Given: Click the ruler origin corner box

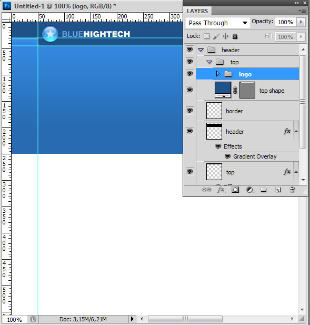Looking at the screenshot, I should 7,17.
